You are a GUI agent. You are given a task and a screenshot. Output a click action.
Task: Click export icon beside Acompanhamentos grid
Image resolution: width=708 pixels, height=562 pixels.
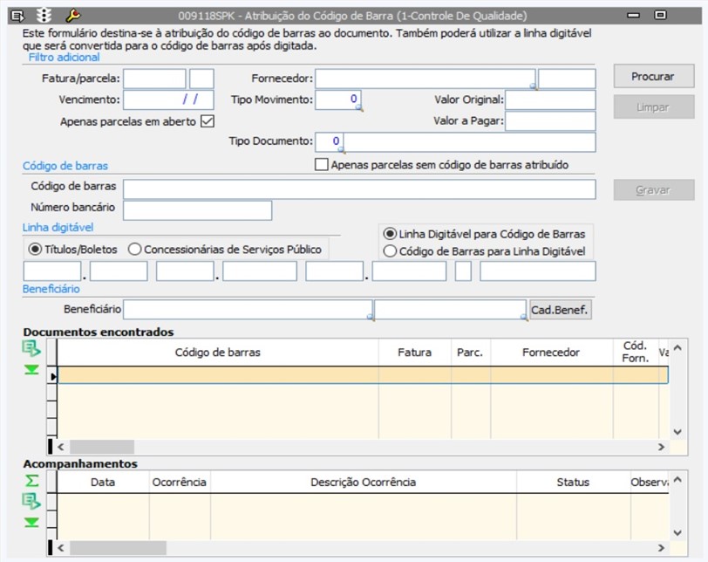(31, 501)
